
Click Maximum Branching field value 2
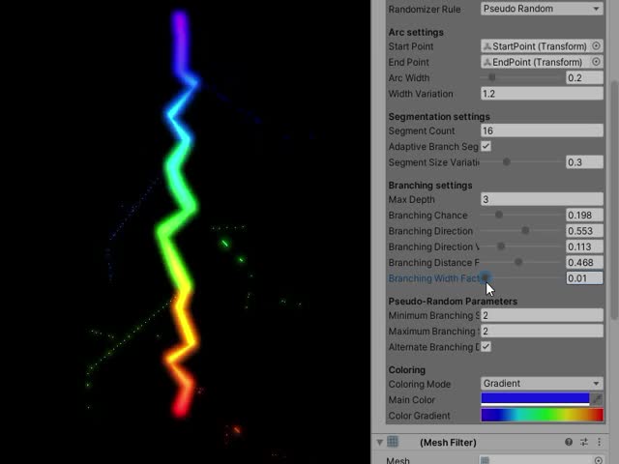point(542,331)
